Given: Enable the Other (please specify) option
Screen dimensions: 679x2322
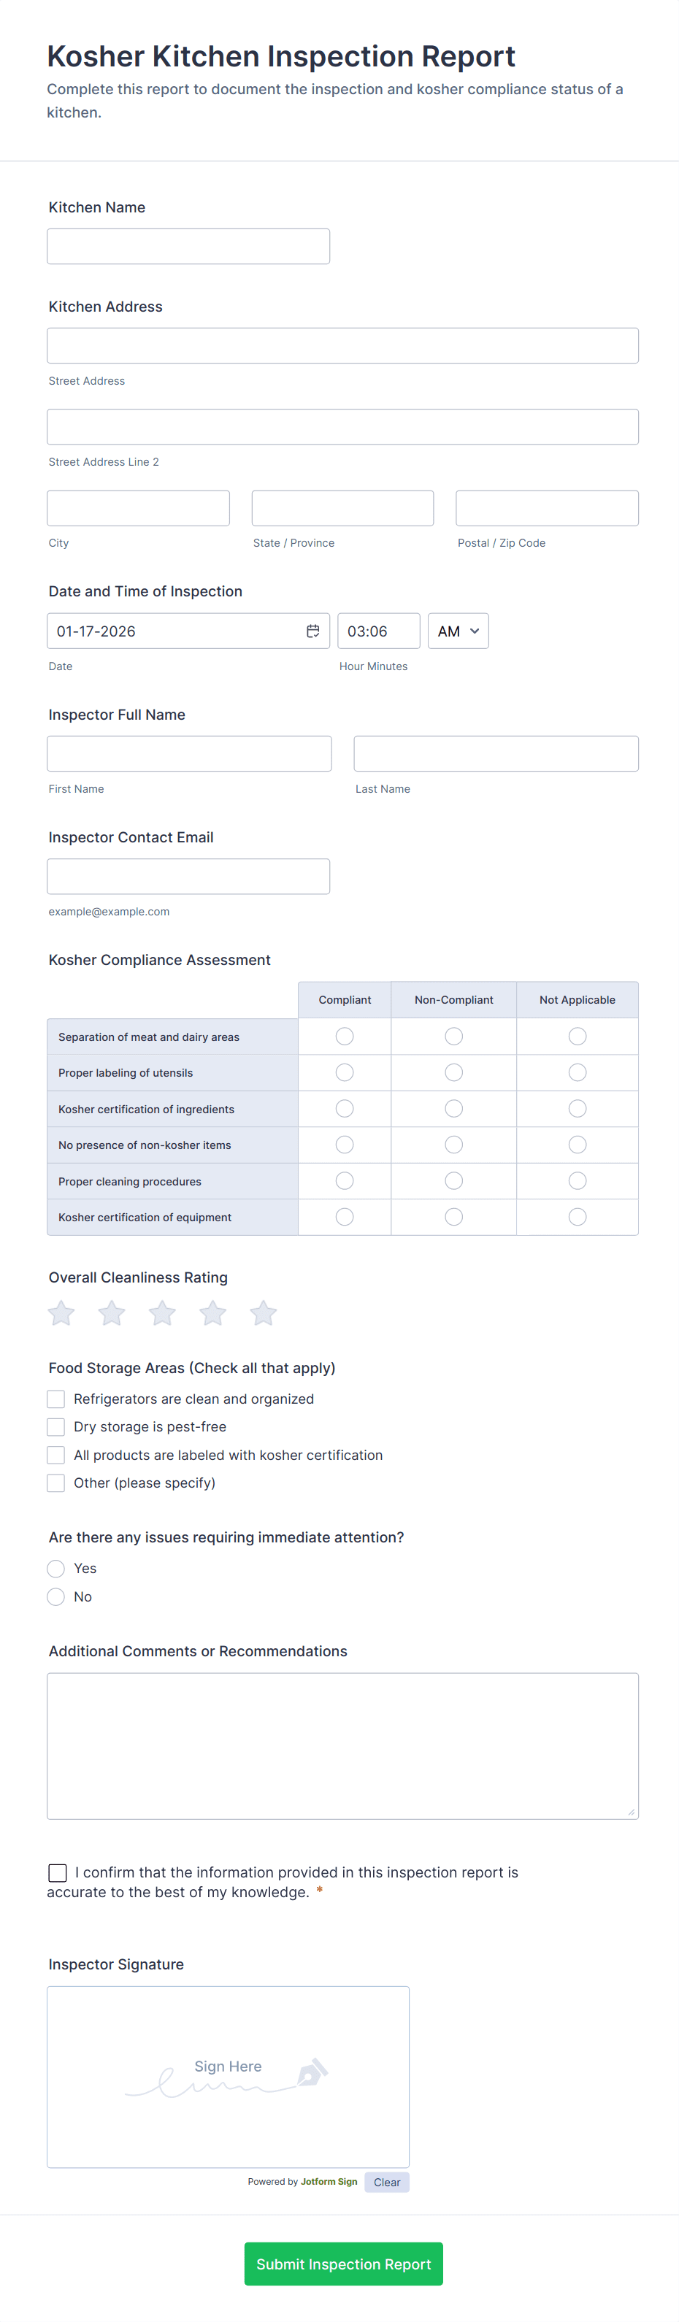Looking at the screenshot, I should [x=55, y=1482].
